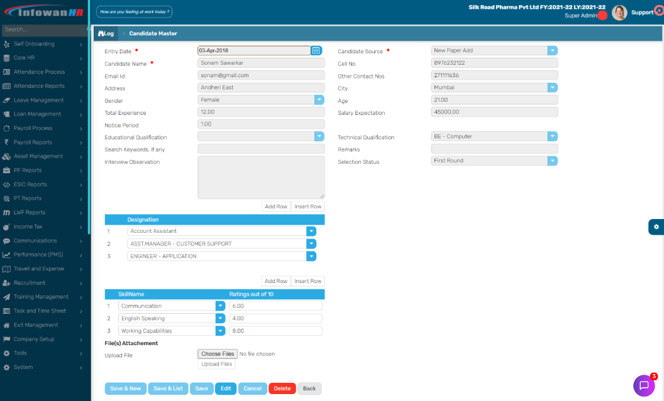Click the settings gear icon on right edge
This screenshot has width=664, height=401.
point(656,227)
